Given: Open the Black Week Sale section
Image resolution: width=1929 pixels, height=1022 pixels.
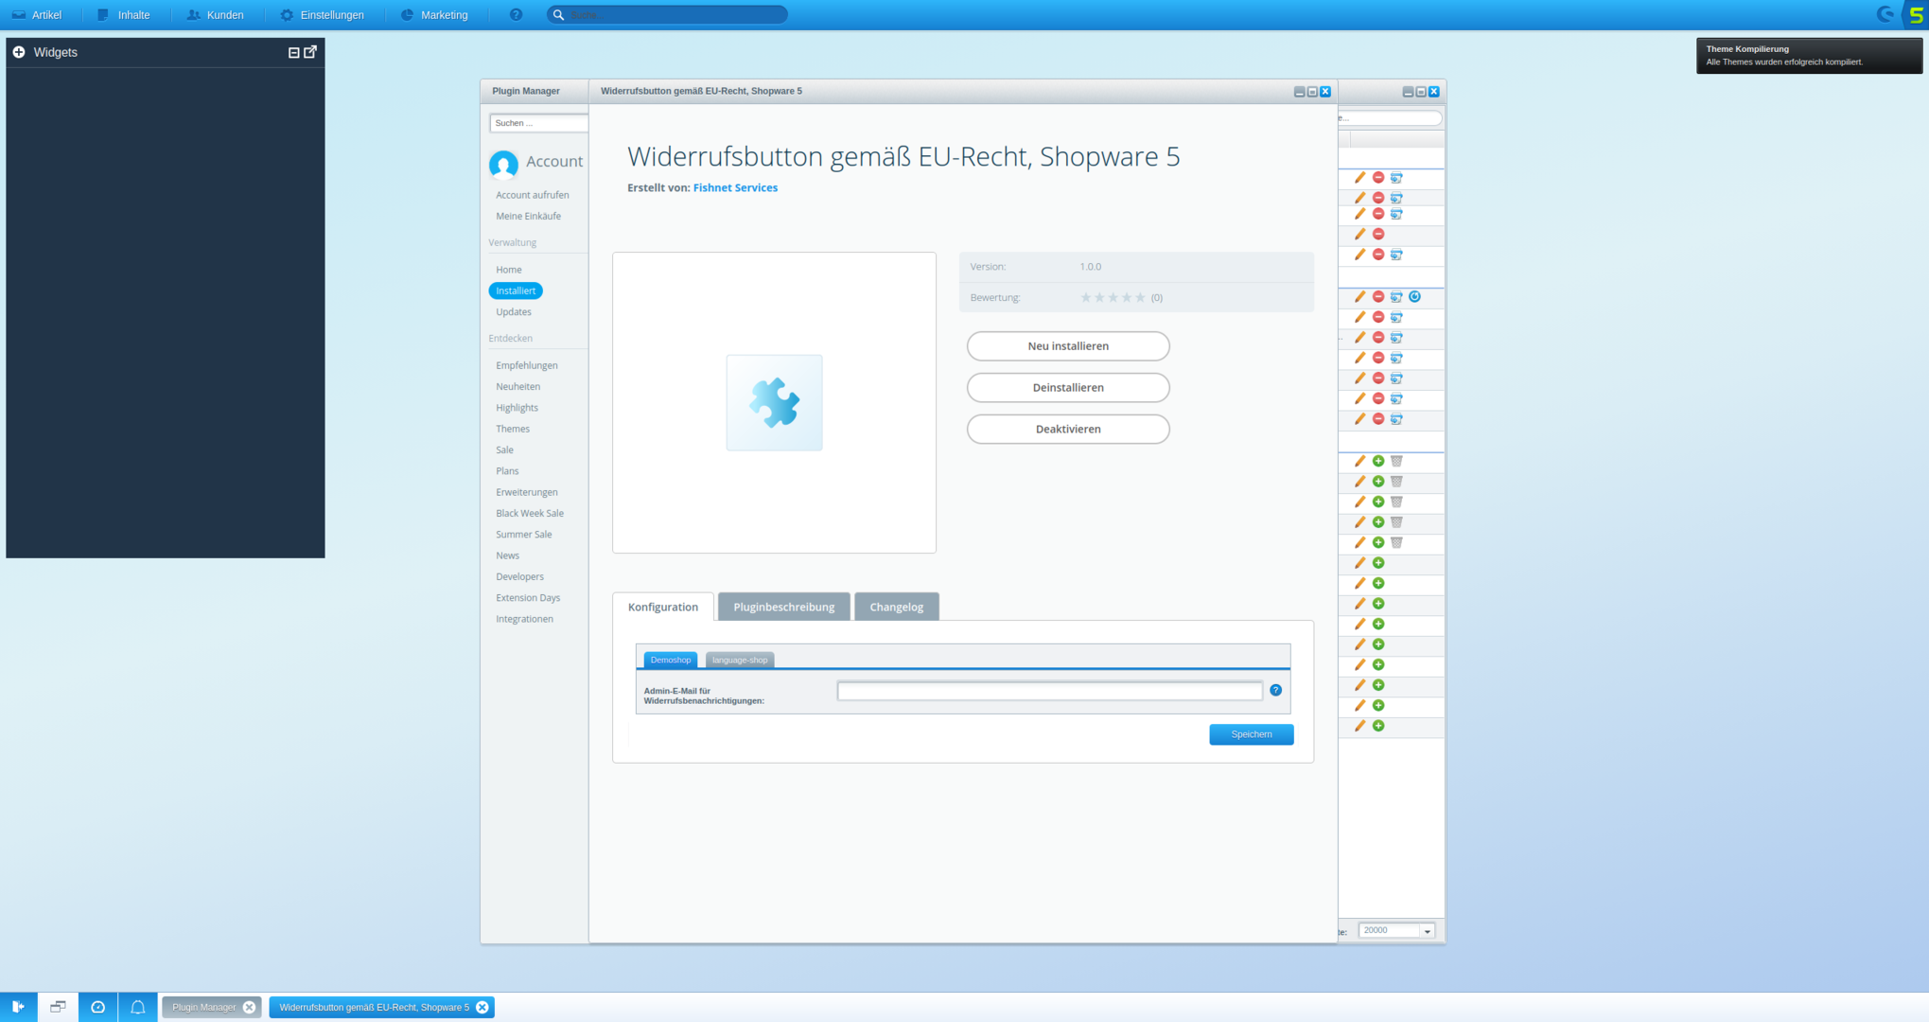Looking at the screenshot, I should 530,513.
